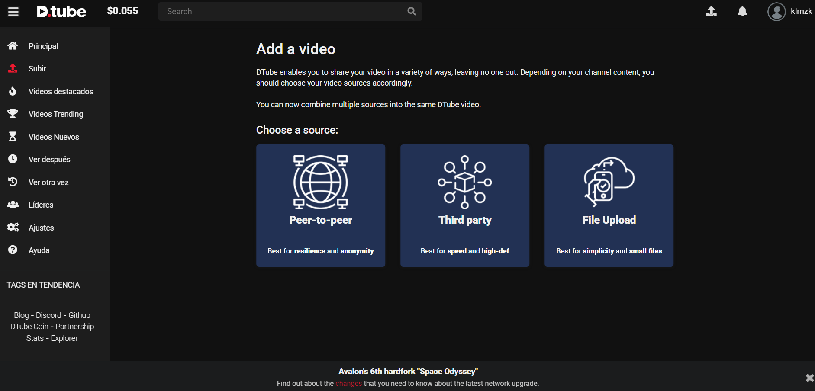Click 'Best for resilience and anonymity' text
815x391 pixels.
[x=321, y=251]
